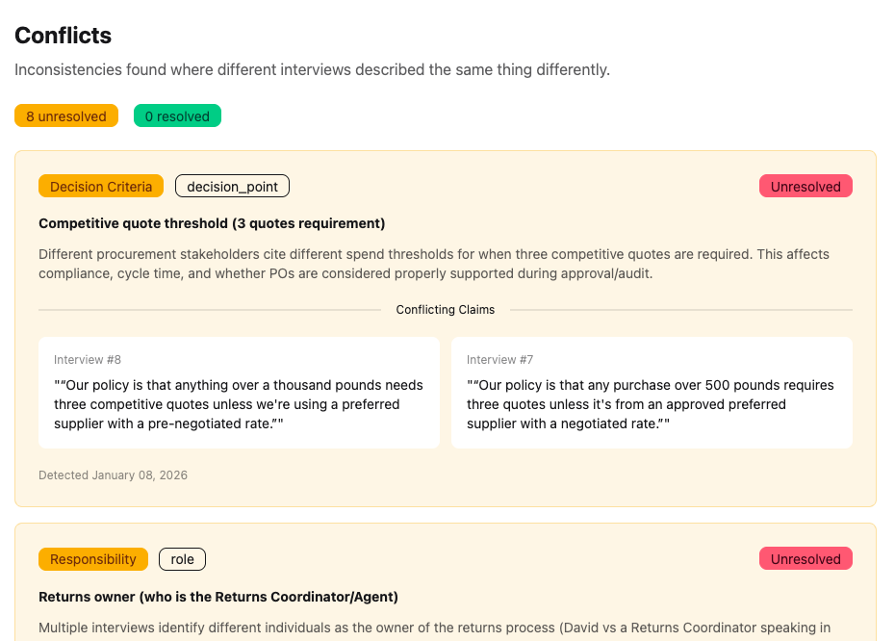This screenshot has height=641, width=895.
Task: Click the Interview #8 source label
Action: tap(88, 359)
